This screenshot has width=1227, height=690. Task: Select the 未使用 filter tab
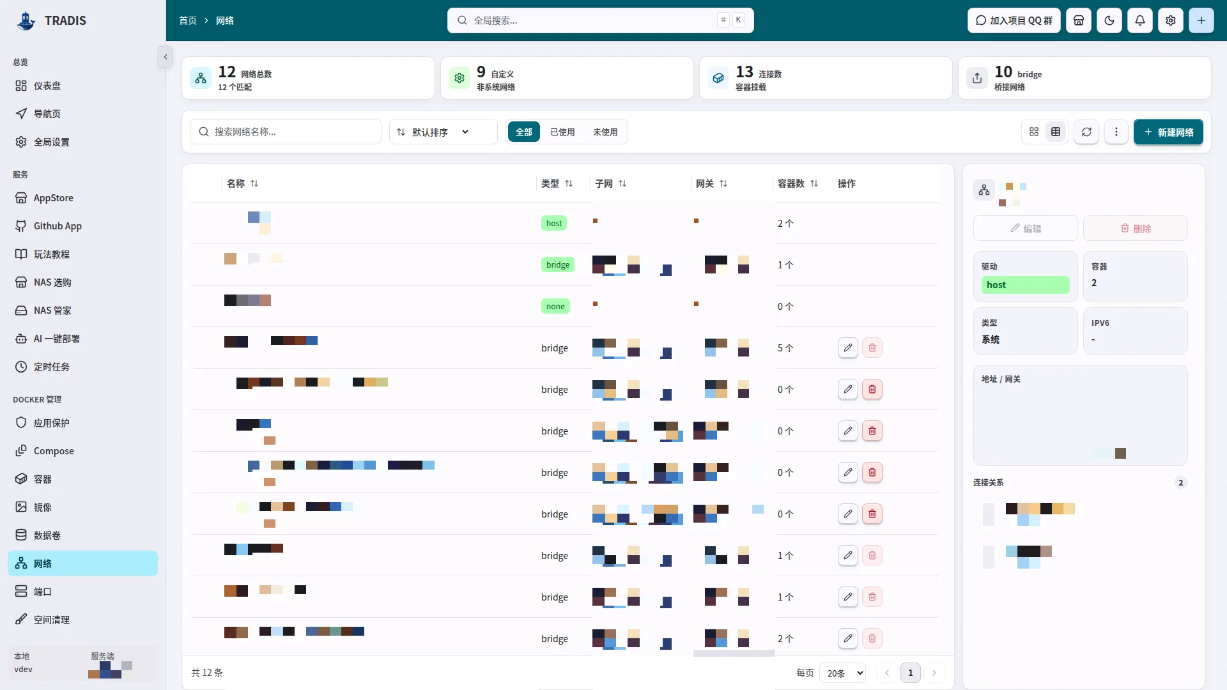coord(605,132)
